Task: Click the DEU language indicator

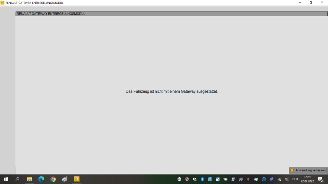Action: [x=295, y=179]
